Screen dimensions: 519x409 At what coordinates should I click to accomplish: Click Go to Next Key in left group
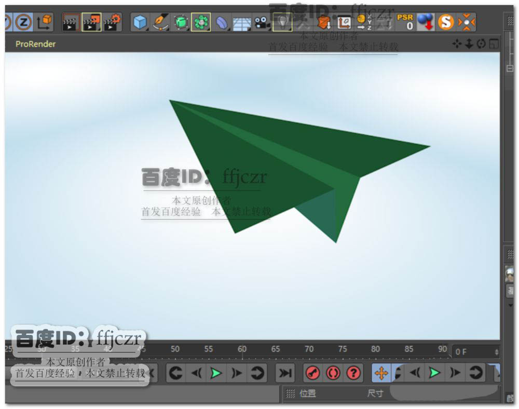tap(257, 373)
